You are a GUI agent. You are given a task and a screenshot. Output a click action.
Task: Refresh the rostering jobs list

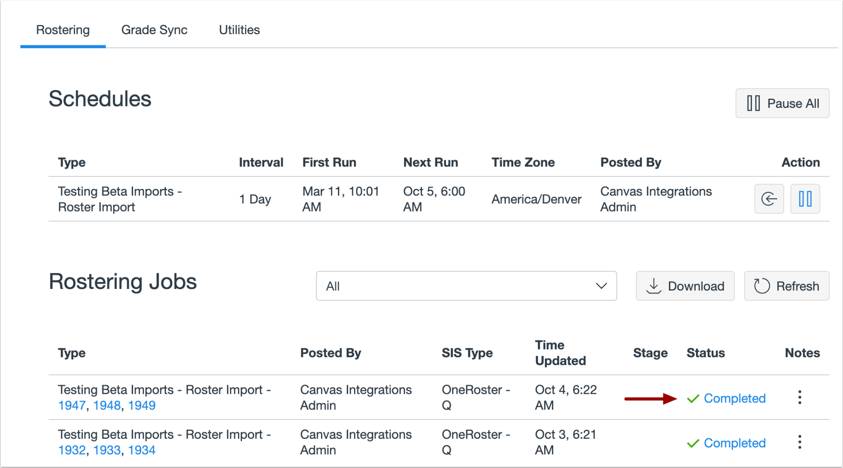(786, 286)
